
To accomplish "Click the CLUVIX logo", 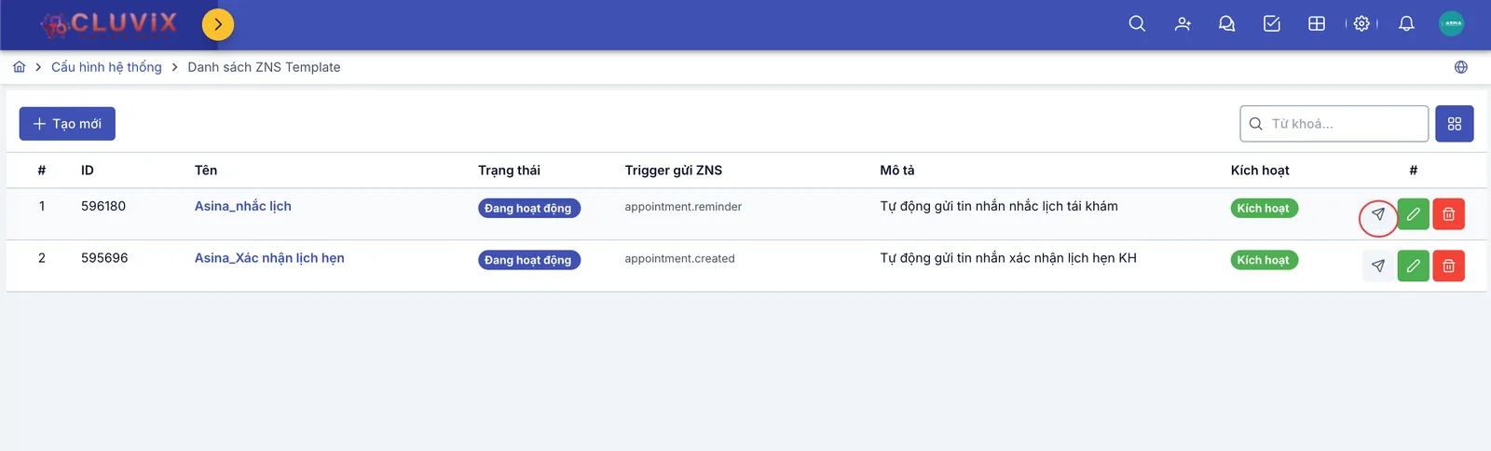I will point(109,24).
